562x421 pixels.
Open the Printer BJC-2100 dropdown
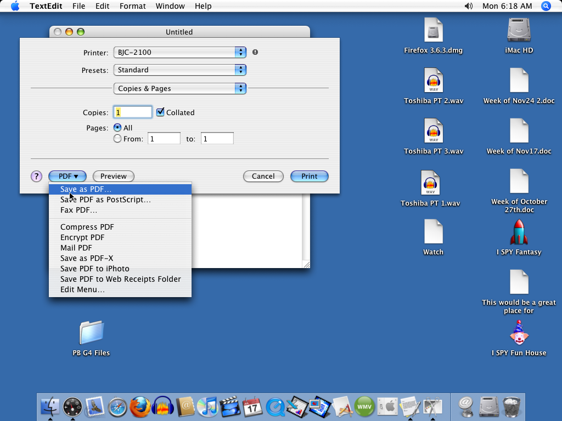tap(179, 52)
